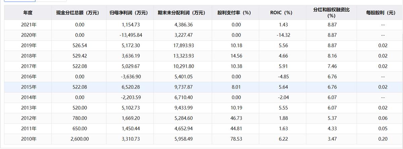The height and width of the screenshot is (149, 403).
Task: Click the cash dividend value 529.42
Action: tap(80, 56)
